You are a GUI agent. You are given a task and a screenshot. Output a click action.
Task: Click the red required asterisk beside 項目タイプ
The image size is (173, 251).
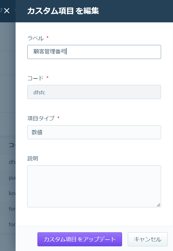[58, 118]
